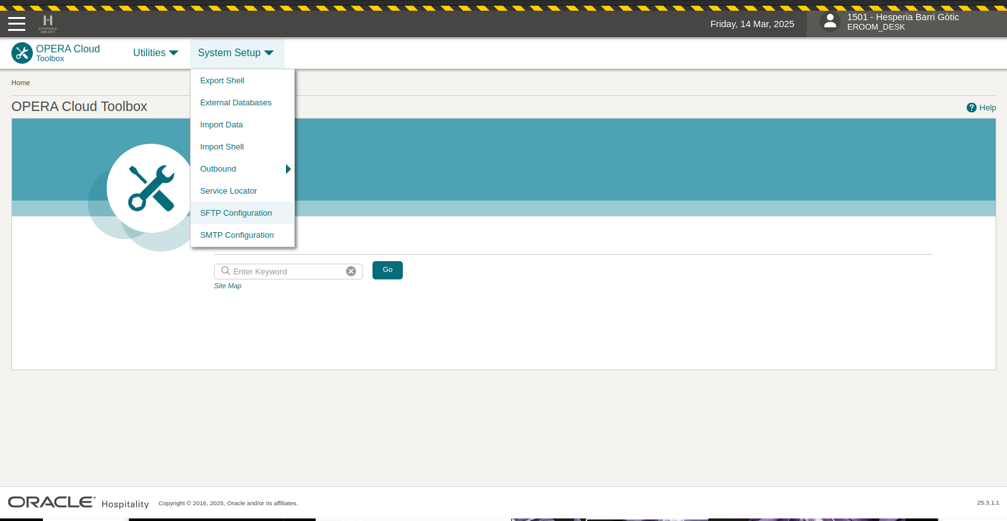This screenshot has height=521, width=1007.
Task: Click the Help question mark icon
Action: click(x=971, y=108)
